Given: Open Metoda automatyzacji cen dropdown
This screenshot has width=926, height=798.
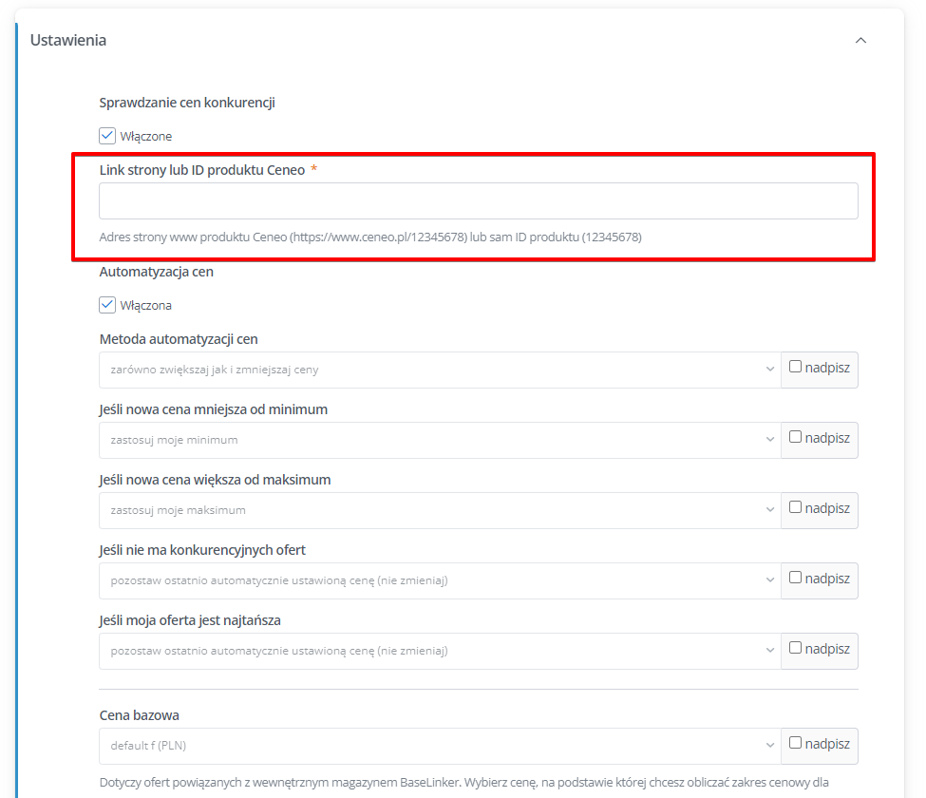Looking at the screenshot, I should click(x=440, y=370).
